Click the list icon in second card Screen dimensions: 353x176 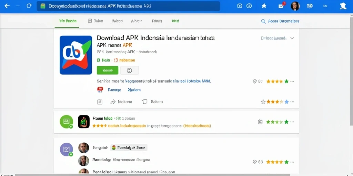(260, 122)
